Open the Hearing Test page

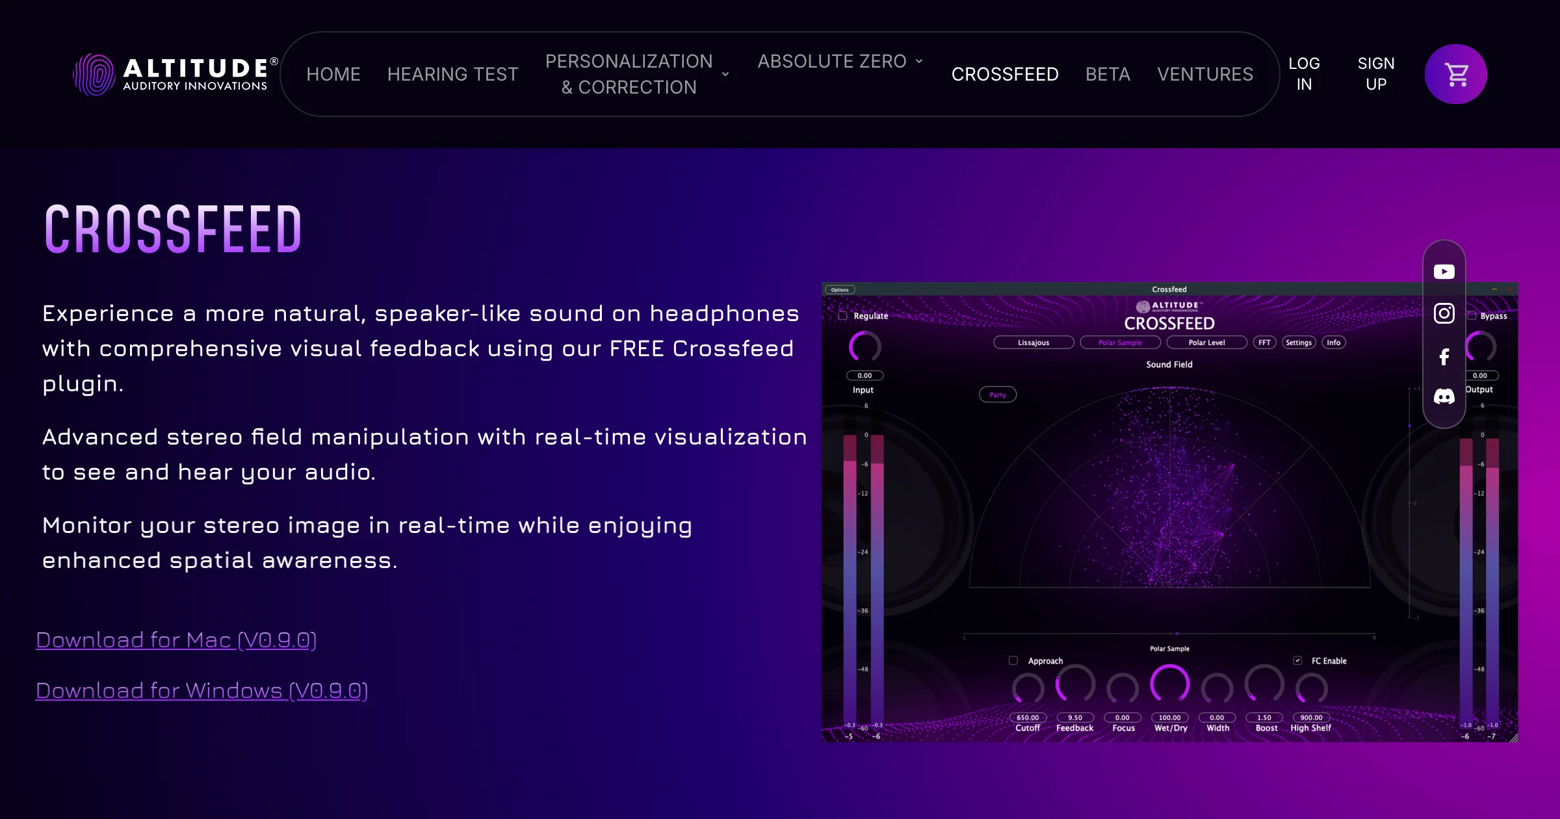(x=453, y=74)
